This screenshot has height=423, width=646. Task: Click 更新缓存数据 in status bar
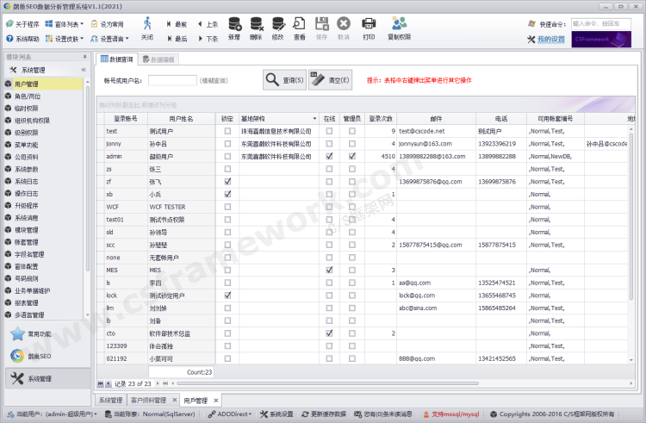tap(324, 414)
